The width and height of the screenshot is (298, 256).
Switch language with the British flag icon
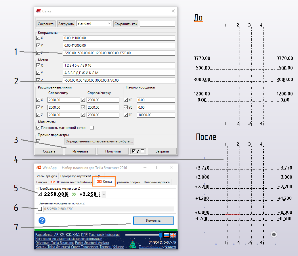click(x=173, y=235)
